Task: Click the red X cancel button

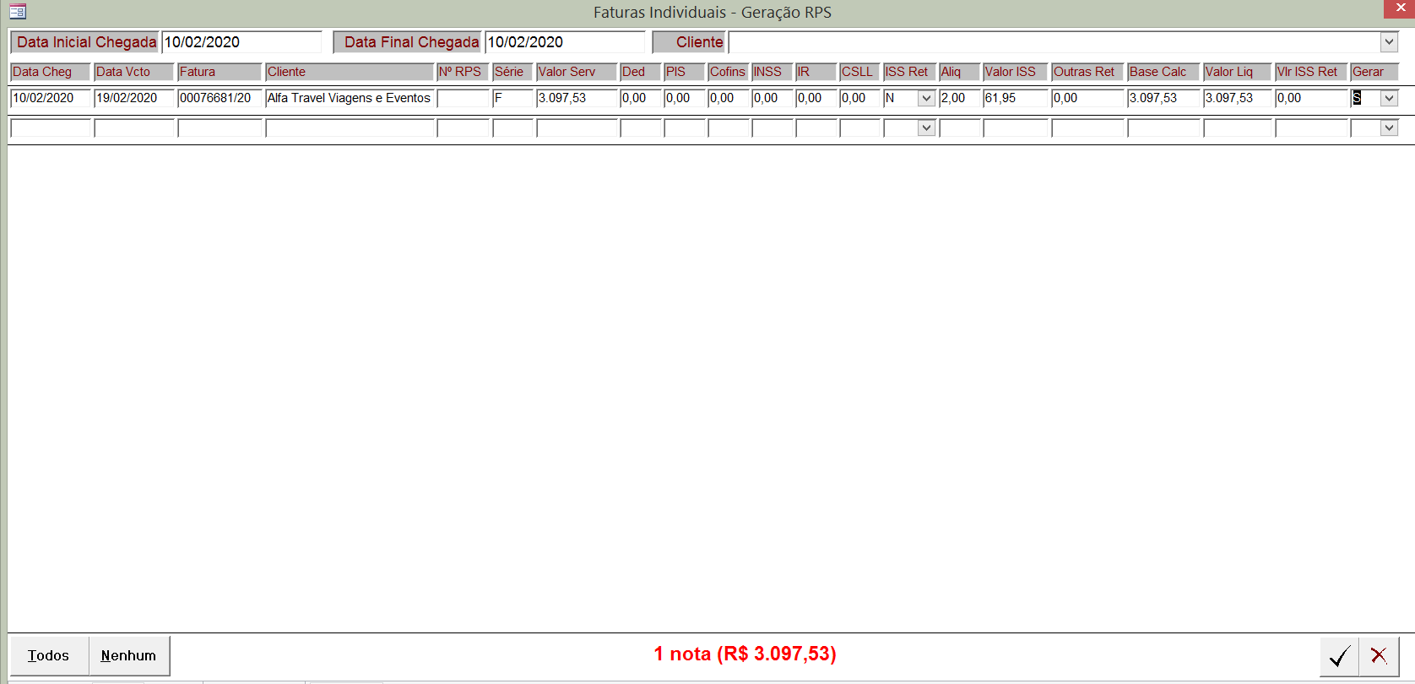Action: 1379,656
